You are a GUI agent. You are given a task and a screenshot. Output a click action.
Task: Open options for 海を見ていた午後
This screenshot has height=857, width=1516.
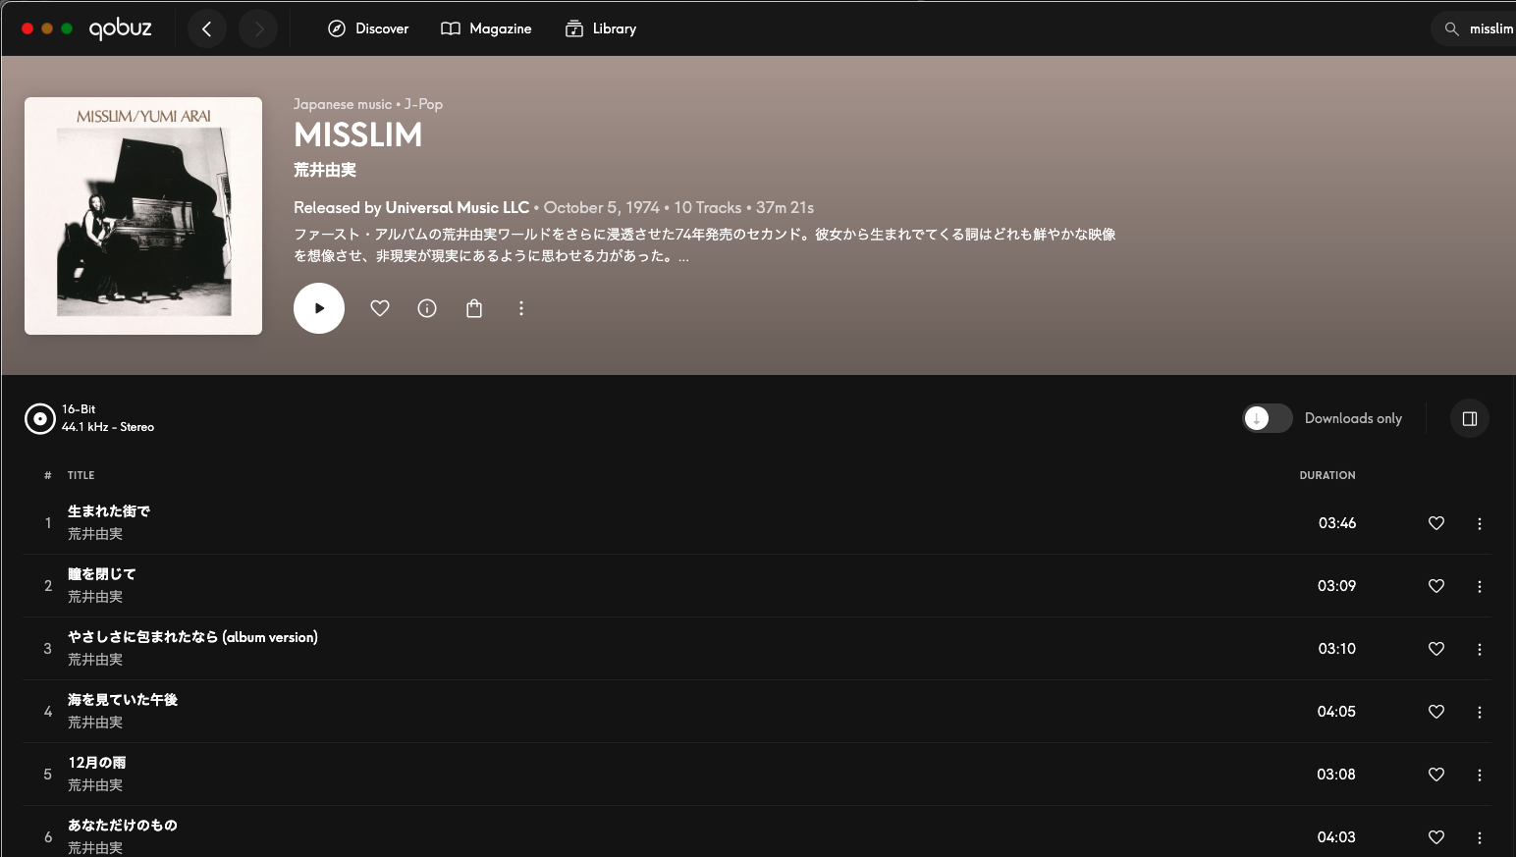pos(1480,712)
